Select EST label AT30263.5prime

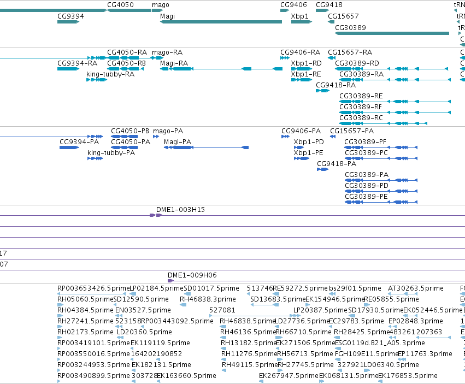(416, 288)
